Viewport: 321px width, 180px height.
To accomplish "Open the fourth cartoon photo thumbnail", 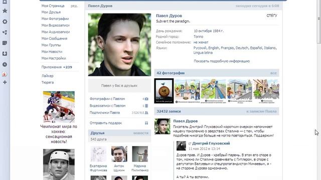I will (x=240, y=91).
